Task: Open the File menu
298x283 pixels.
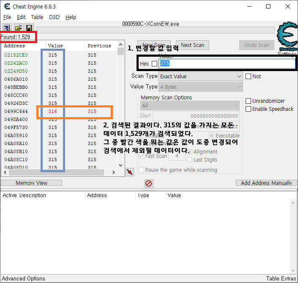Action: tap(7, 17)
